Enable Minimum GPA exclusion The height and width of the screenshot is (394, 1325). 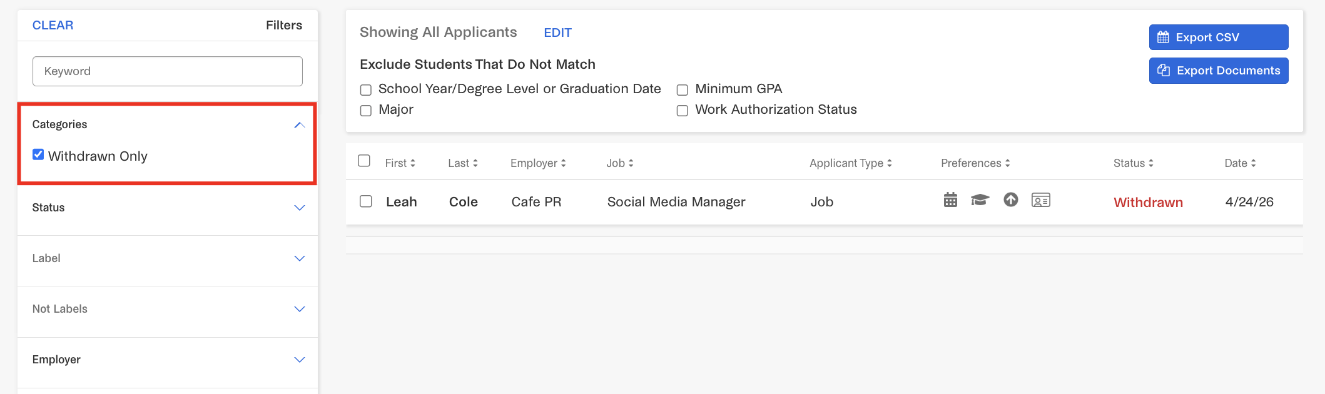pos(683,90)
